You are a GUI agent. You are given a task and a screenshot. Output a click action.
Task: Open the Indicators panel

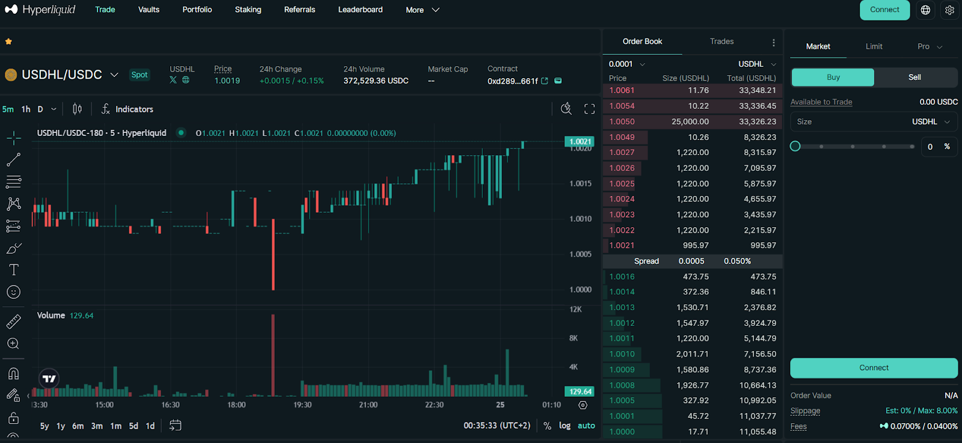pos(127,109)
